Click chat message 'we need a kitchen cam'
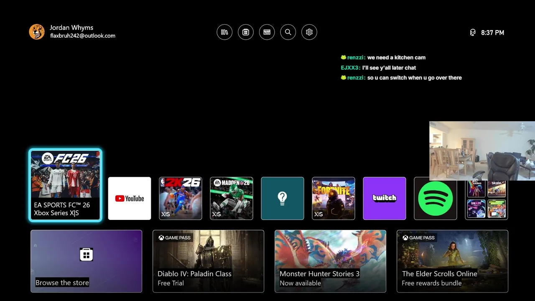This screenshot has width=535, height=301. [x=396, y=58]
